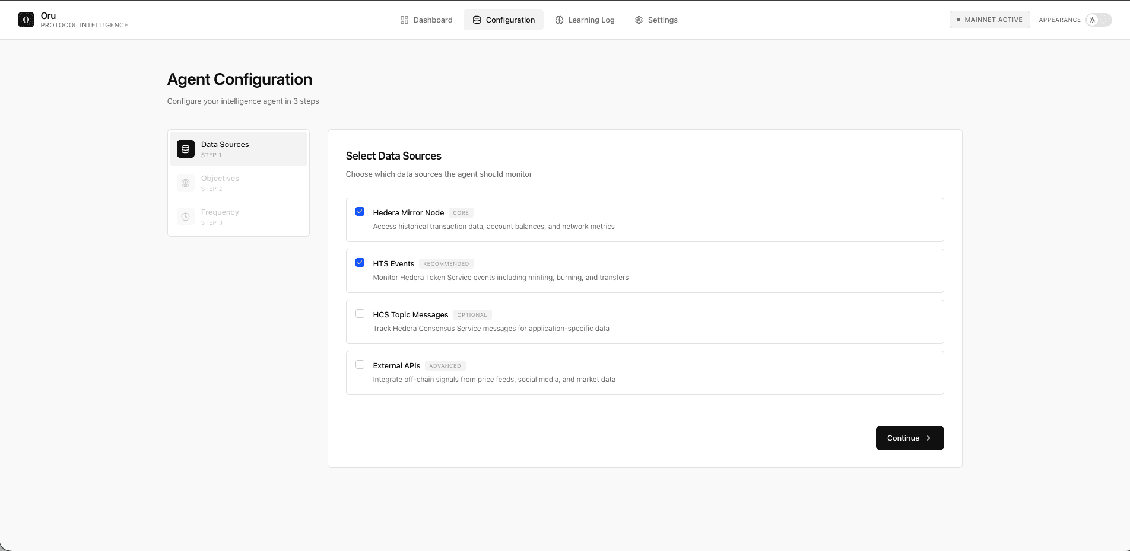This screenshot has height=551, width=1130.
Task: Toggle the Appearance theme switch
Action: coord(1099,20)
